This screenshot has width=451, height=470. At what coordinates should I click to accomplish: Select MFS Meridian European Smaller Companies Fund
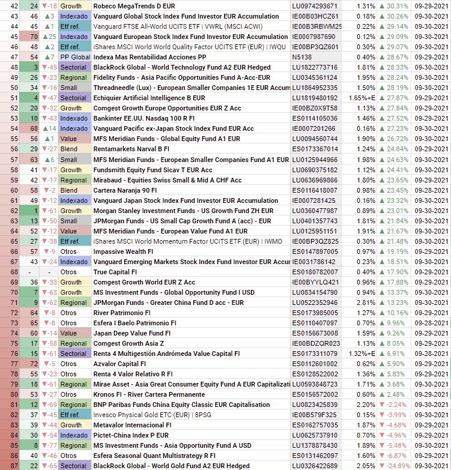(191, 160)
